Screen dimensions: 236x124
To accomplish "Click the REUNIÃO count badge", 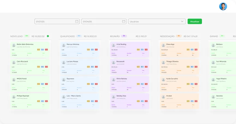I will click(x=124, y=36).
